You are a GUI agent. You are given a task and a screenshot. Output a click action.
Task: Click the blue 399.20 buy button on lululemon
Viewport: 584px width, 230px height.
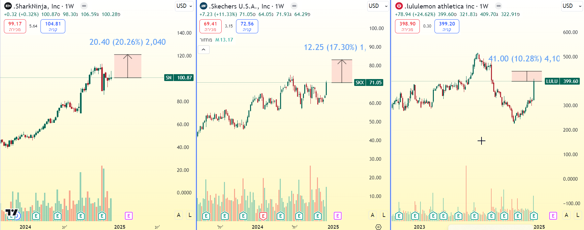pyautogui.click(x=447, y=26)
